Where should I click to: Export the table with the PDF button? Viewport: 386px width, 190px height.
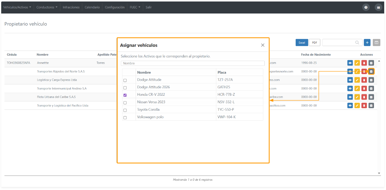click(x=315, y=42)
